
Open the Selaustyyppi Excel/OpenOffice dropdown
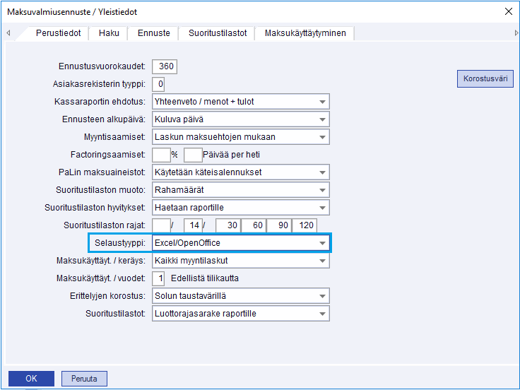click(x=322, y=243)
